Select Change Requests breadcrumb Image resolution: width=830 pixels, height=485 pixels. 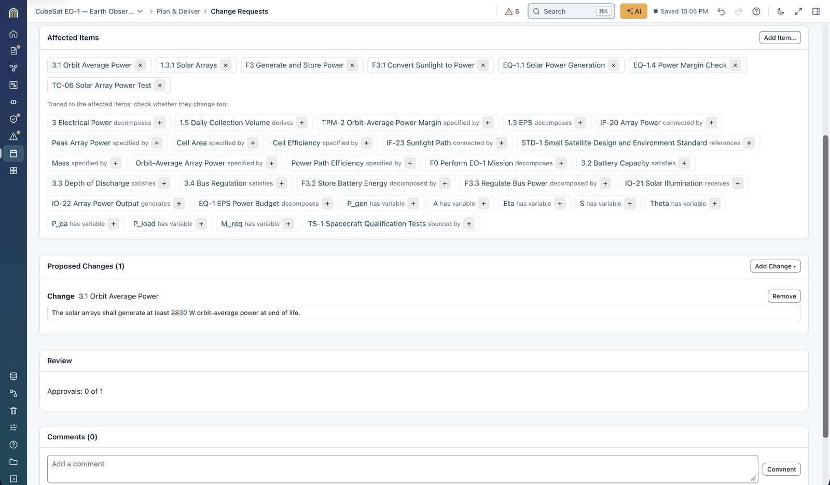click(239, 11)
